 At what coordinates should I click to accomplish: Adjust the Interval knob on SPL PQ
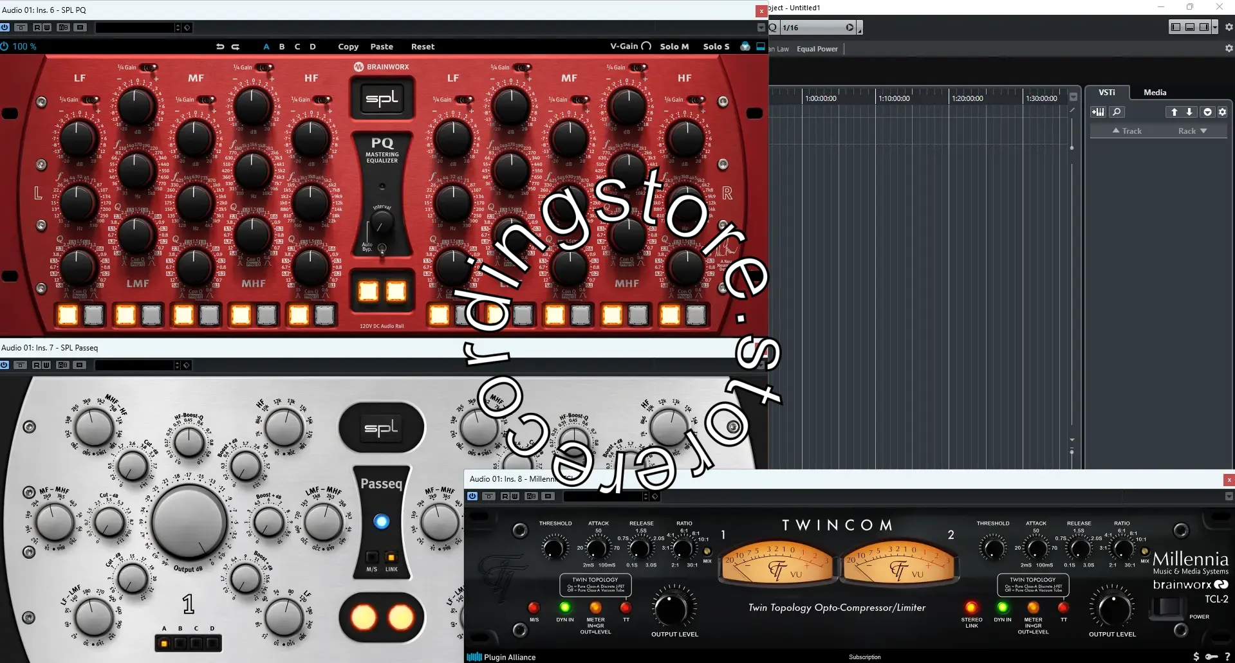tap(382, 223)
